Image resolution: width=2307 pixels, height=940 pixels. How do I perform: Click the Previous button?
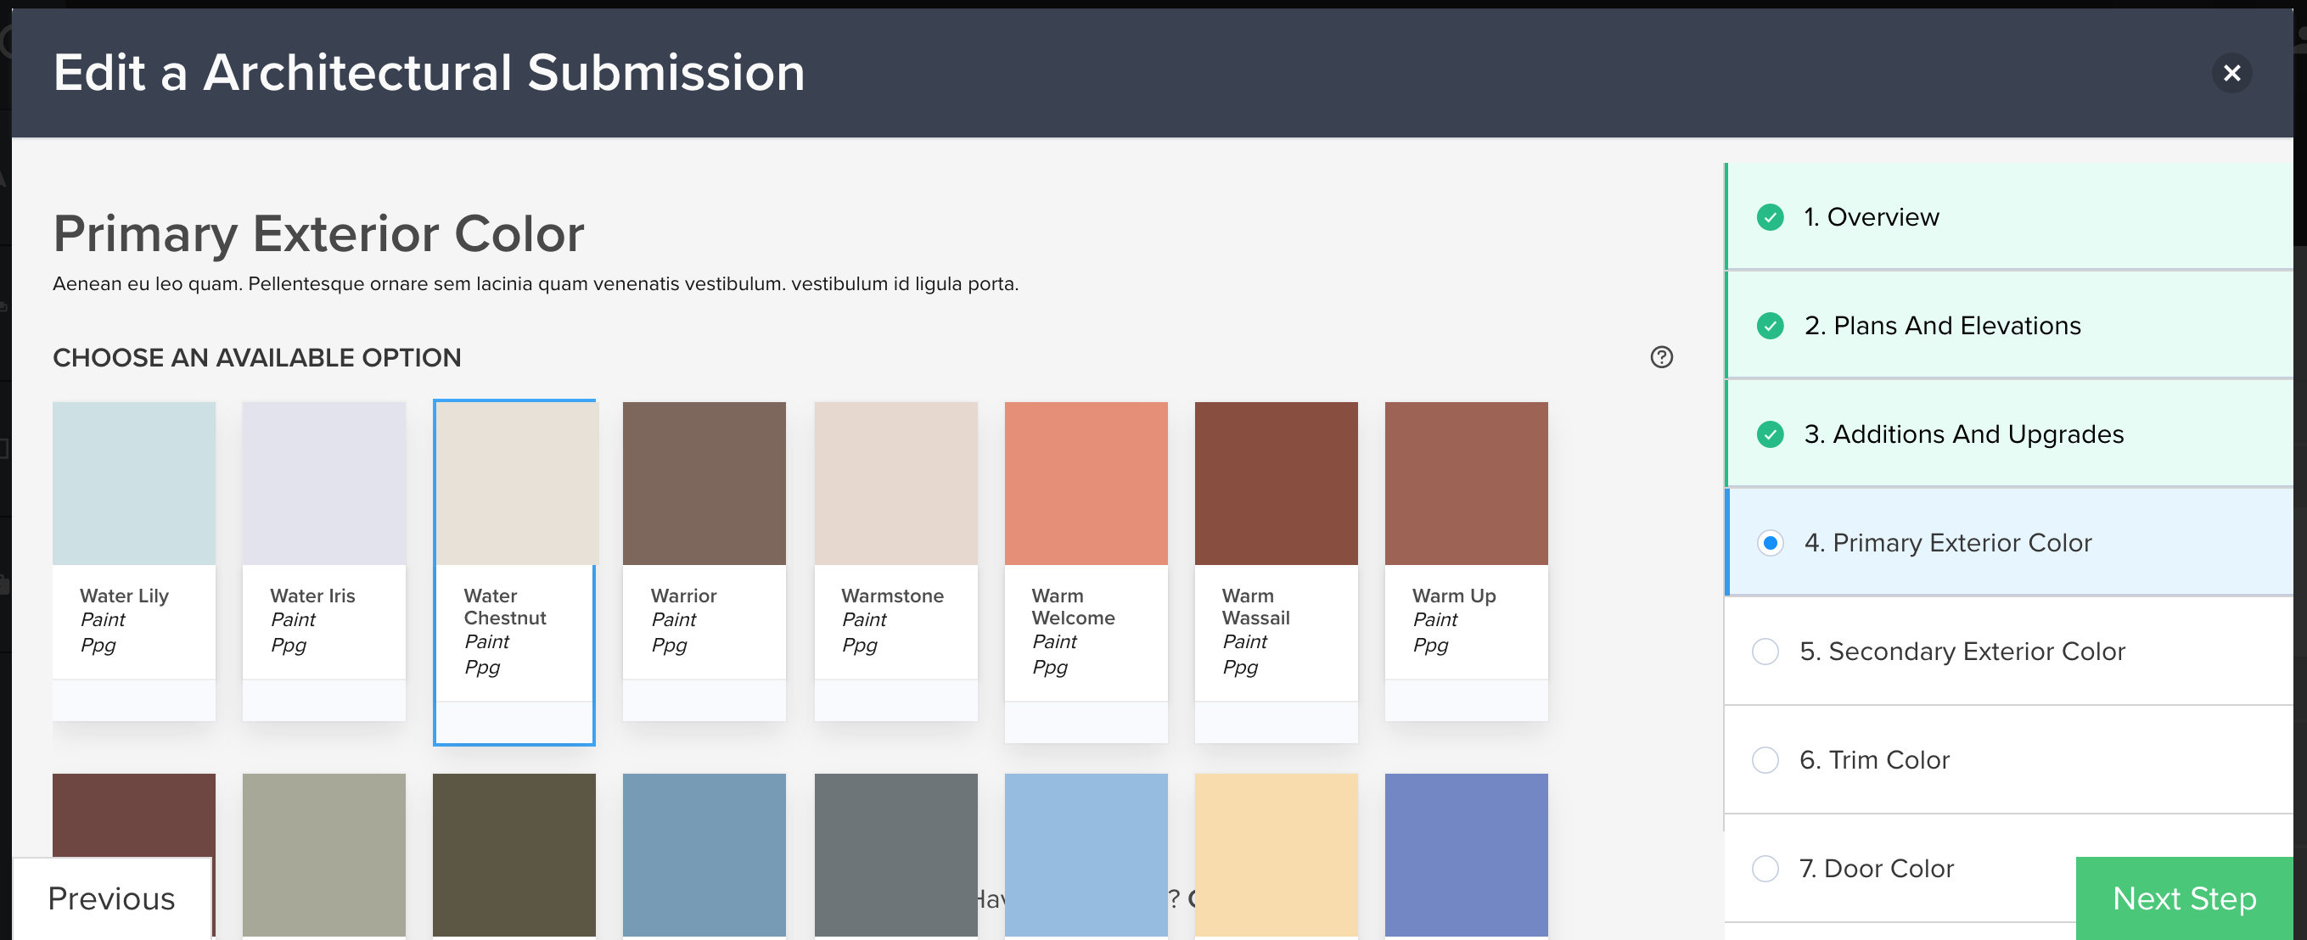(x=112, y=898)
